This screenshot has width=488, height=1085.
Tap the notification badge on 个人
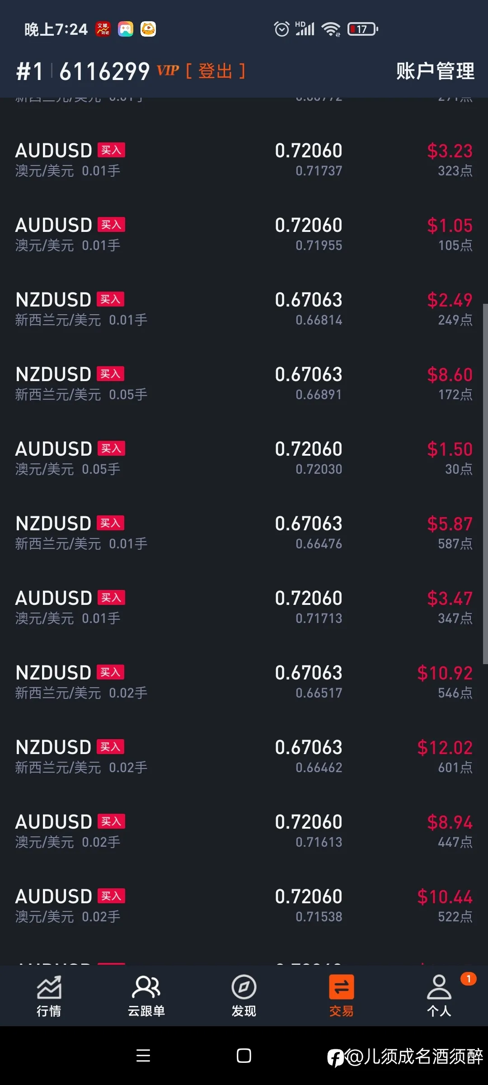pyautogui.click(x=469, y=979)
